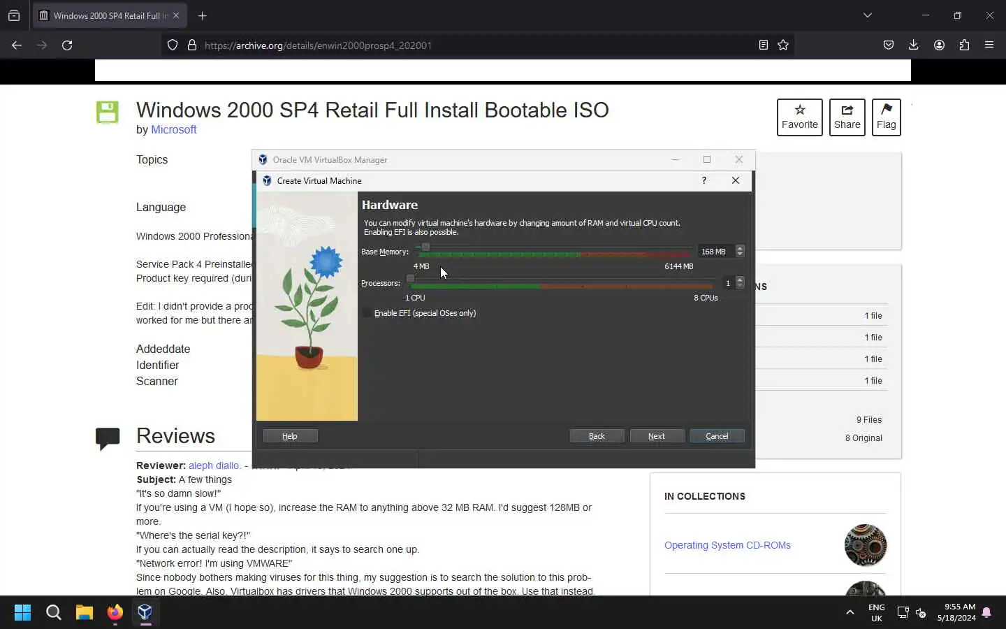Click the wizard's question mark help icon

[x=704, y=180]
